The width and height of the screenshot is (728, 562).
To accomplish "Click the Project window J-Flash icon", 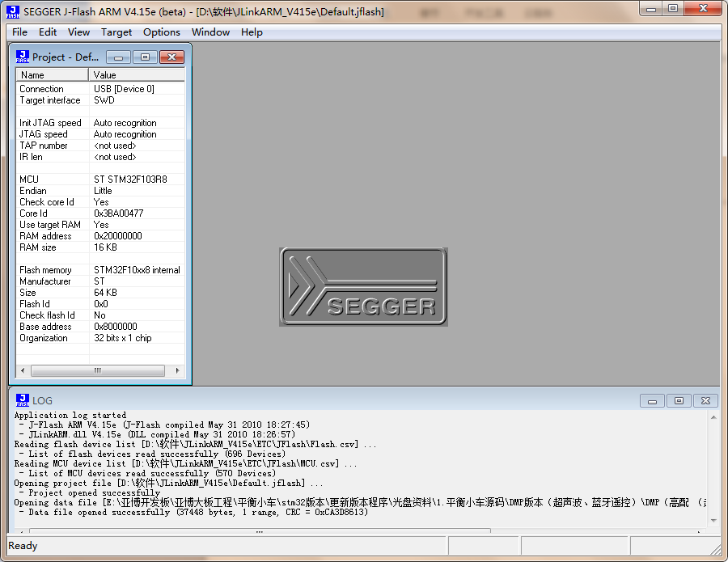I will point(23,57).
